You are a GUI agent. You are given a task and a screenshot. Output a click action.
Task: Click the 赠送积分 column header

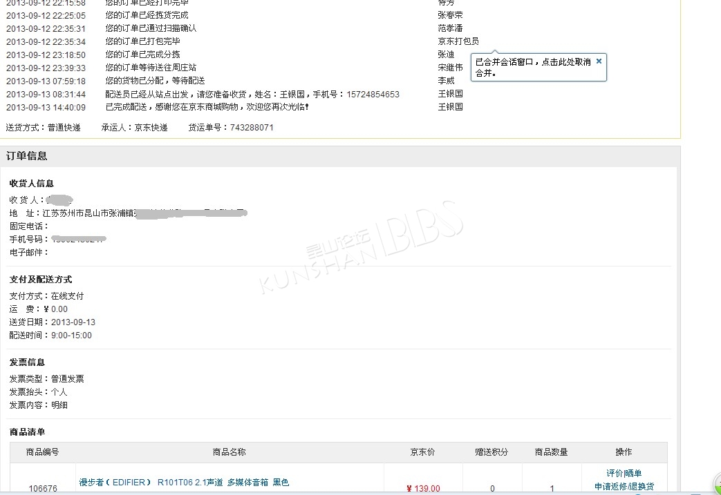point(491,452)
